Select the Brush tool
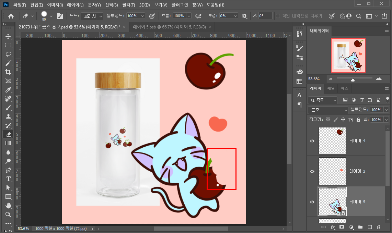The height and width of the screenshot is (233, 392). click(8, 108)
